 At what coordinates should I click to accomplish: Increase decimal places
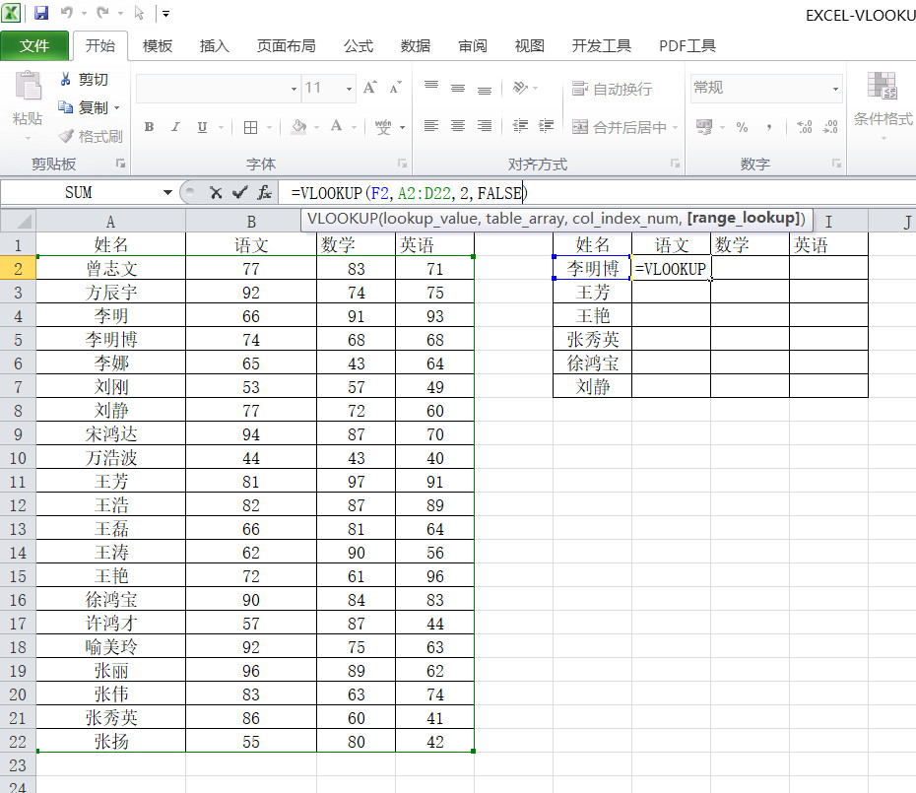[805, 127]
